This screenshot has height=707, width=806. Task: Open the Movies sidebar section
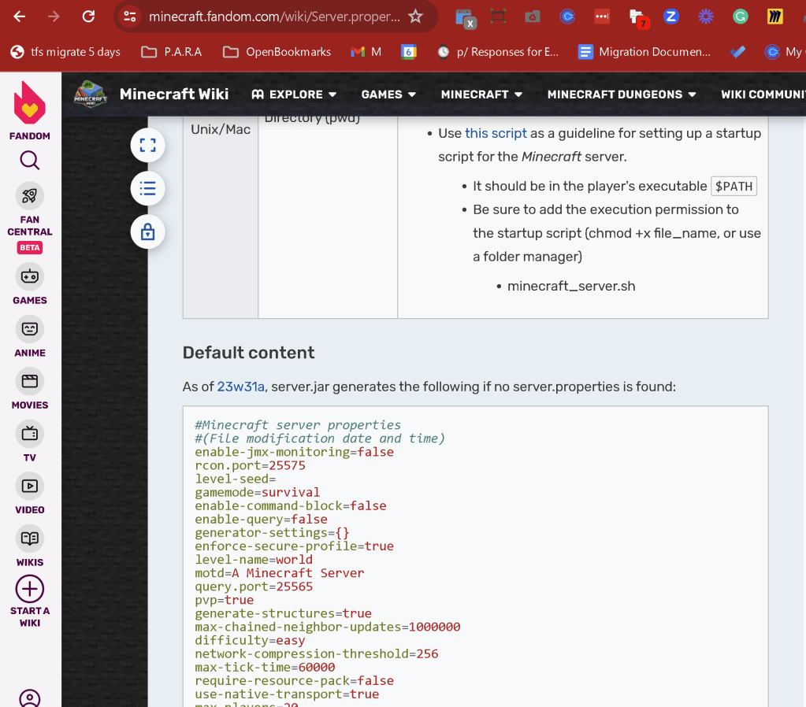[x=30, y=390]
